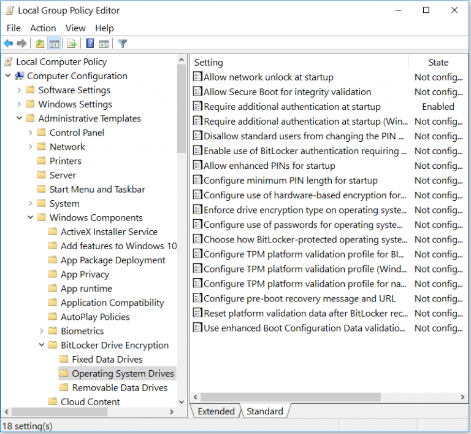Select Require additional authentication at startup (Win... setting
The height and width of the screenshot is (434, 471).
click(x=305, y=121)
